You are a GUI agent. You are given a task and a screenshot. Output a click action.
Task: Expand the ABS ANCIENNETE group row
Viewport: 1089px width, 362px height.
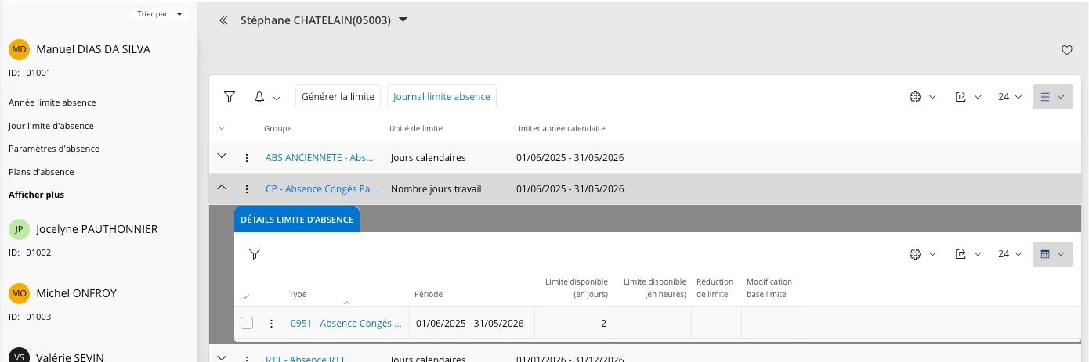222,156
